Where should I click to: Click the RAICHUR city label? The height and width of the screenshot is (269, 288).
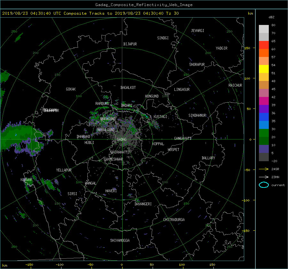pos(235,85)
